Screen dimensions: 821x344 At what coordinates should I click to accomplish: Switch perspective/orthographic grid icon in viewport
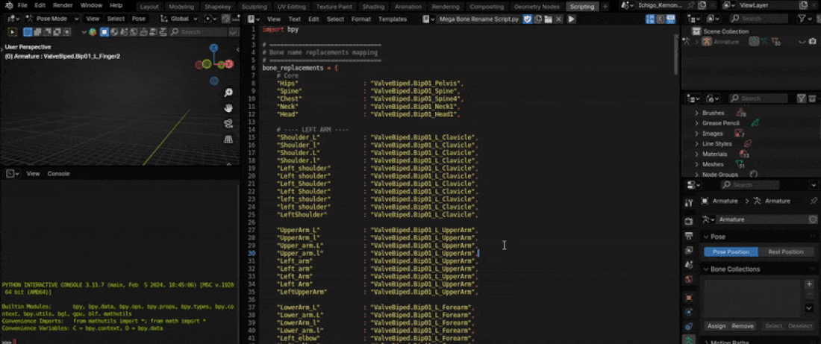click(x=228, y=140)
